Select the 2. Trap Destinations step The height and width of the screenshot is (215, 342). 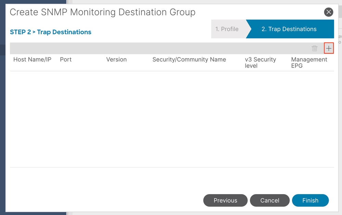pos(289,29)
